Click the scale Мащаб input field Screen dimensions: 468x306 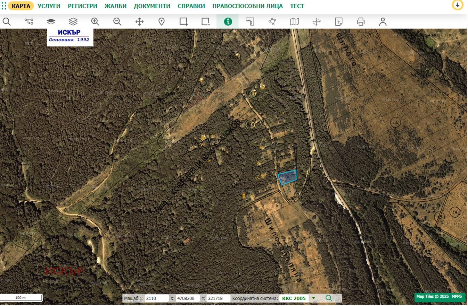point(156,298)
